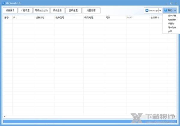Choose 设置列 column settings menu item
This screenshot has width=180, height=126.
pos(171,23)
